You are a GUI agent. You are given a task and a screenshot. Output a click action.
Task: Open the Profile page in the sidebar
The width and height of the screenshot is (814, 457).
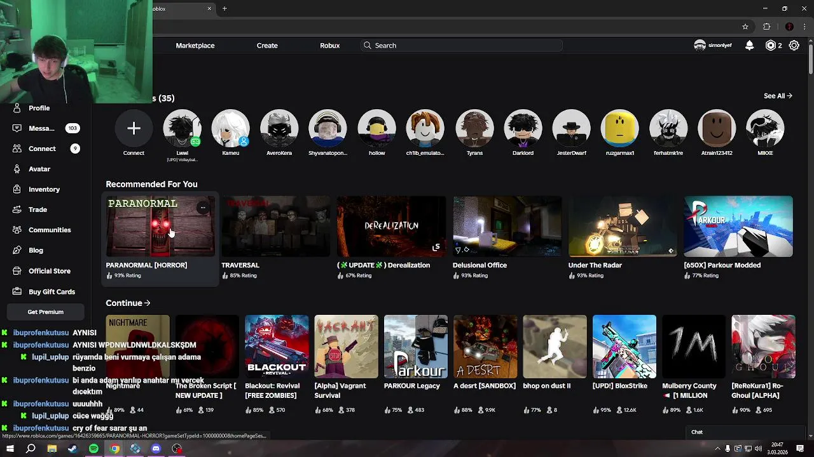click(x=39, y=108)
